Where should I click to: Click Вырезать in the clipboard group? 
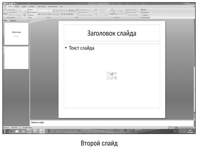12,10
